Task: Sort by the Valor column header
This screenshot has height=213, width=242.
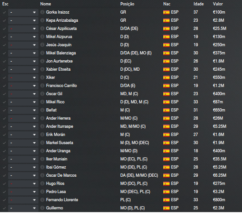Action: (218, 4)
